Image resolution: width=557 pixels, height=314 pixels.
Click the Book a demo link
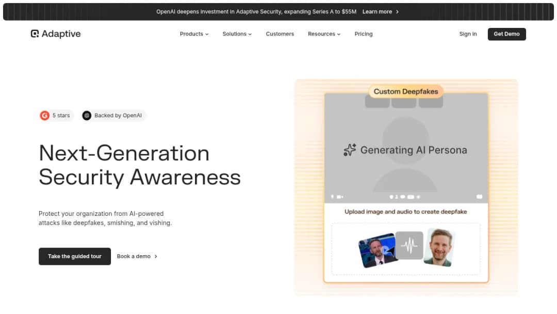point(134,256)
